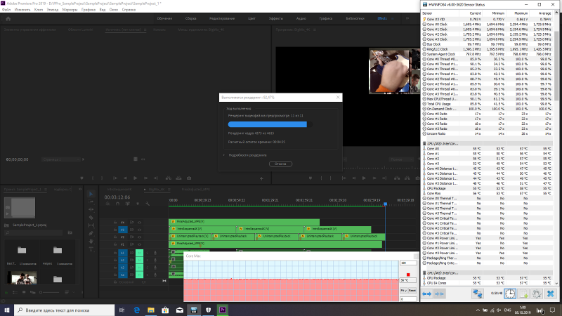Open the Файл menu
This screenshot has width=562, height=316.
[6, 10]
